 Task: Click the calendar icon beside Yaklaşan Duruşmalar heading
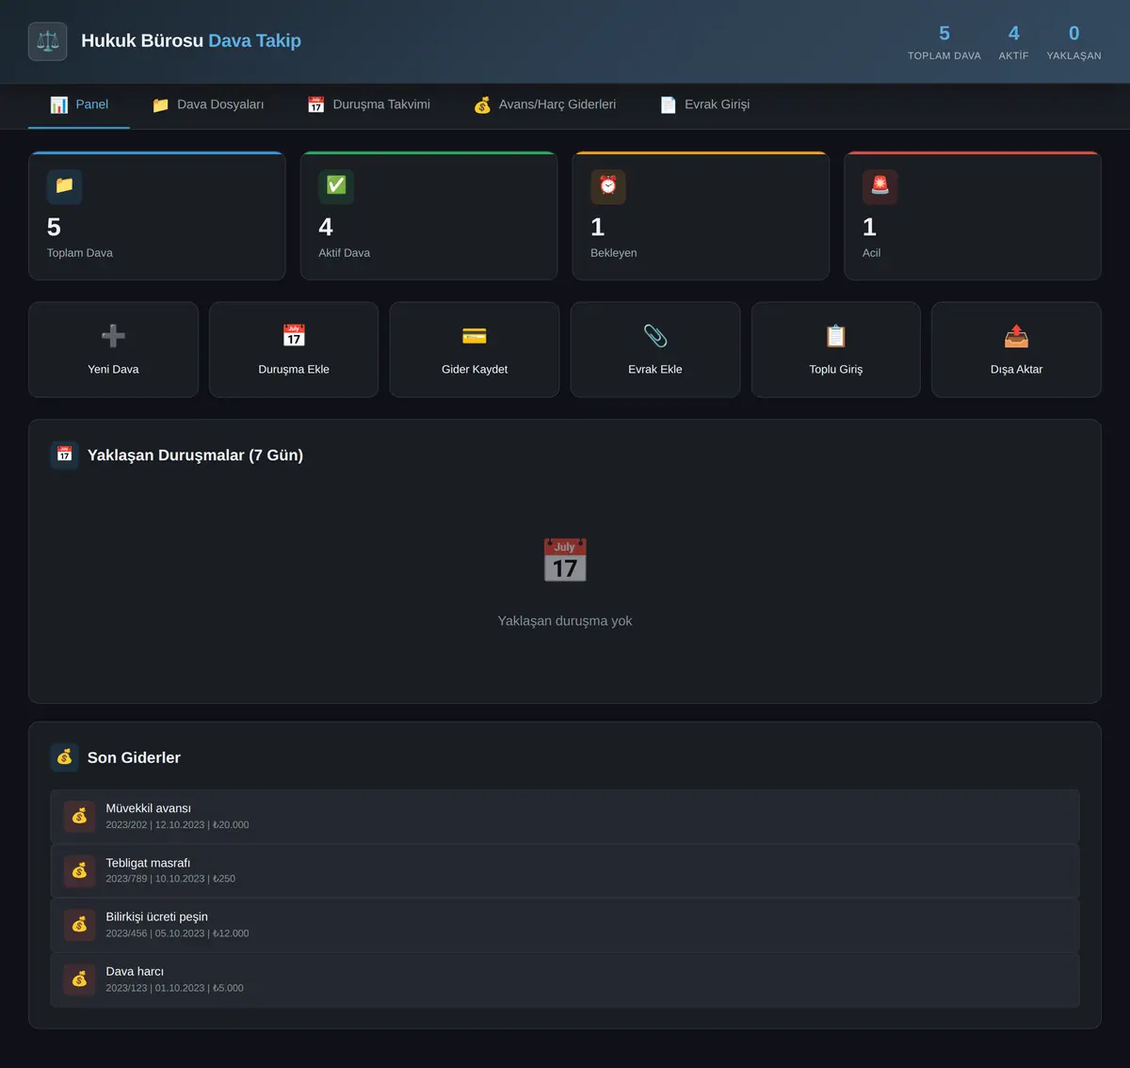pos(64,454)
